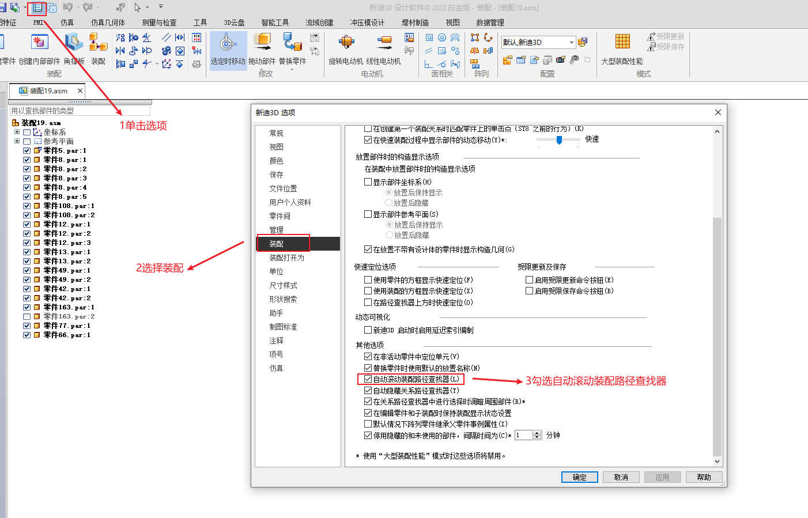Viewport: 808px width, 518px height.
Task: Click the 用以查找部件的类型 search field
Action: 80,111
